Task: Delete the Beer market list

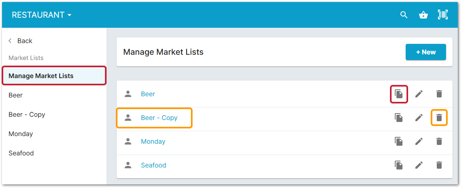Action: [439, 94]
